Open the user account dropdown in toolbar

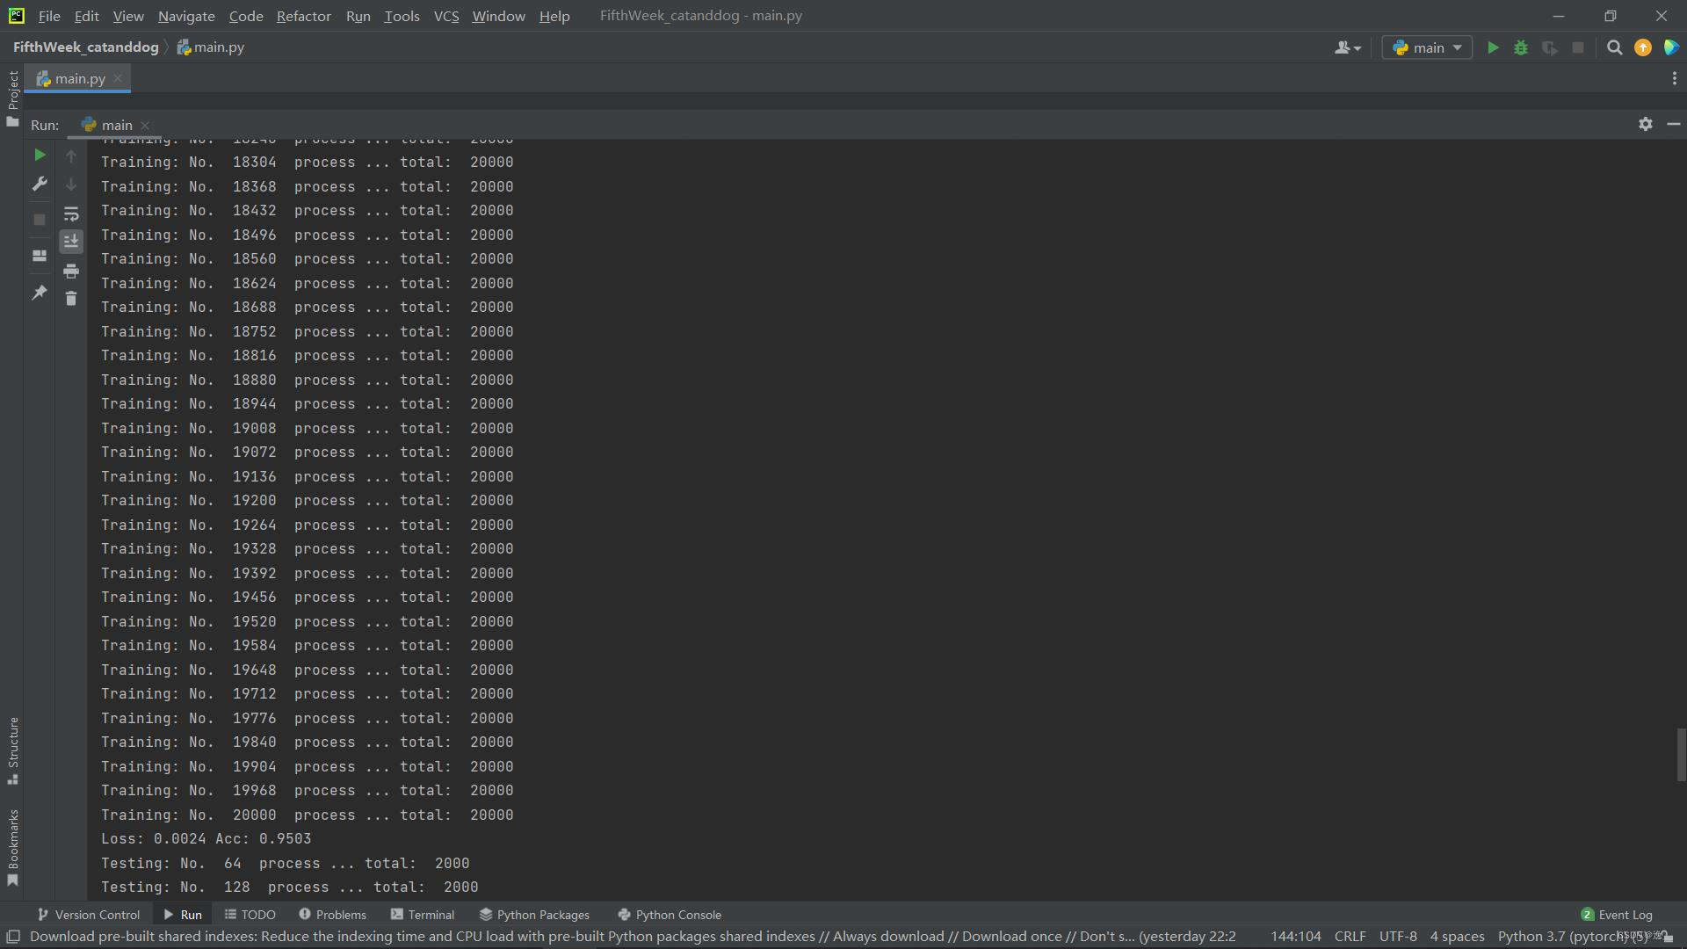tap(1347, 48)
